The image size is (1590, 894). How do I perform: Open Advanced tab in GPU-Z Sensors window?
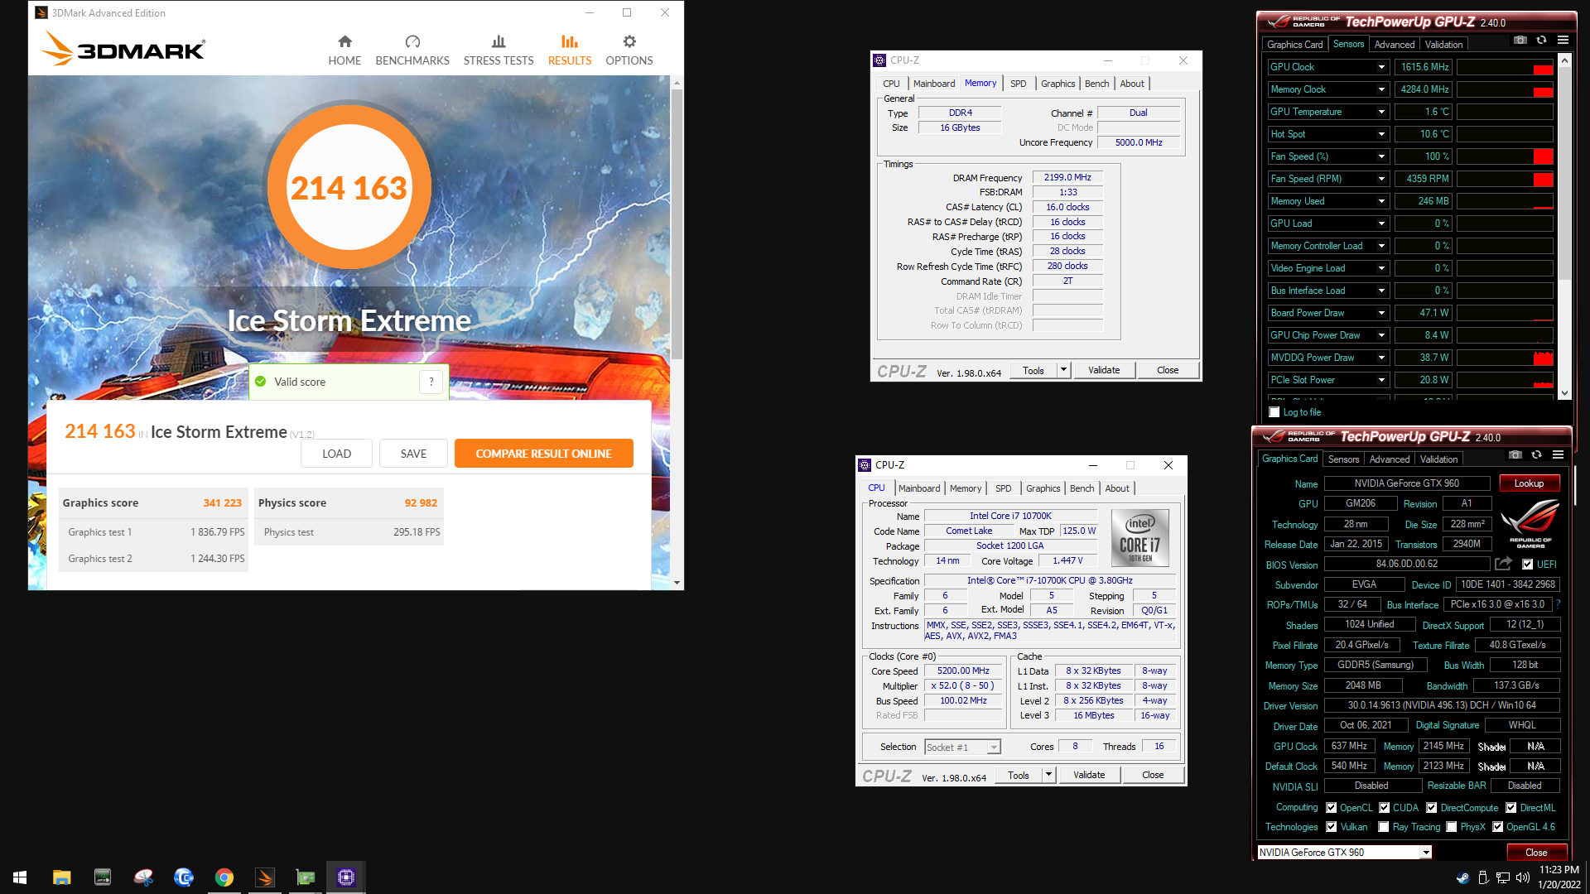[1395, 45]
